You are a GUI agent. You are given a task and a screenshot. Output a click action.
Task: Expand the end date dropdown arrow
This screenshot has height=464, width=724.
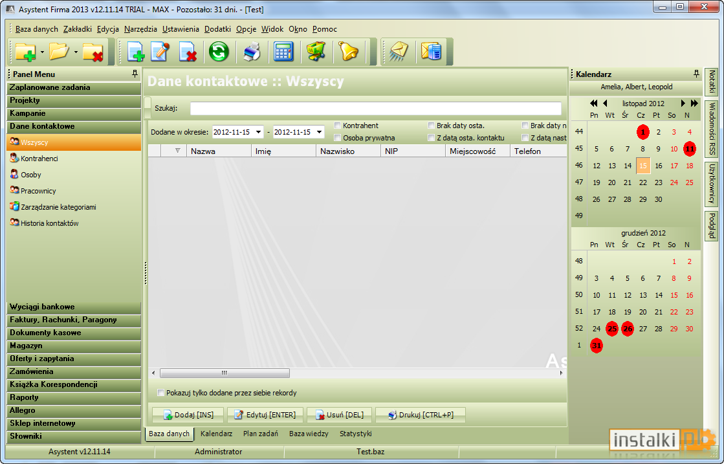click(319, 132)
